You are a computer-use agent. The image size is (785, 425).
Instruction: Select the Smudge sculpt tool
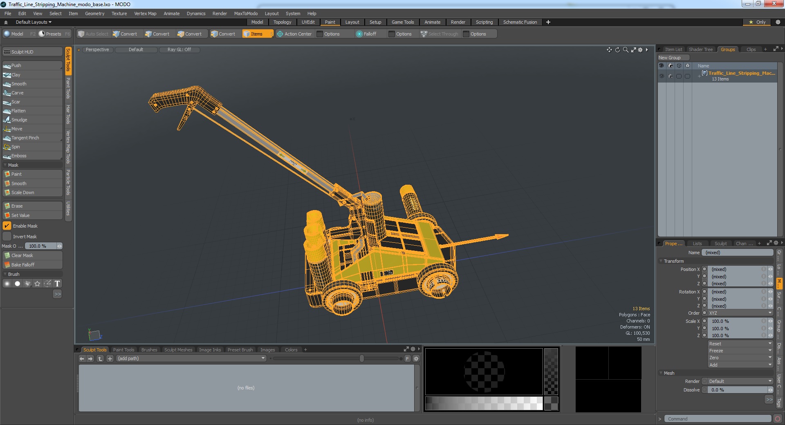(32, 120)
